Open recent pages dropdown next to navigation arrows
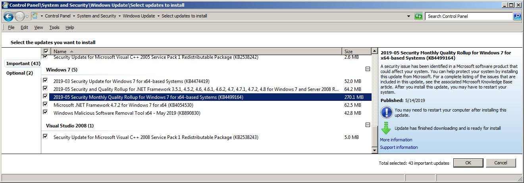This screenshot has height=183, width=524. click(x=27, y=16)
